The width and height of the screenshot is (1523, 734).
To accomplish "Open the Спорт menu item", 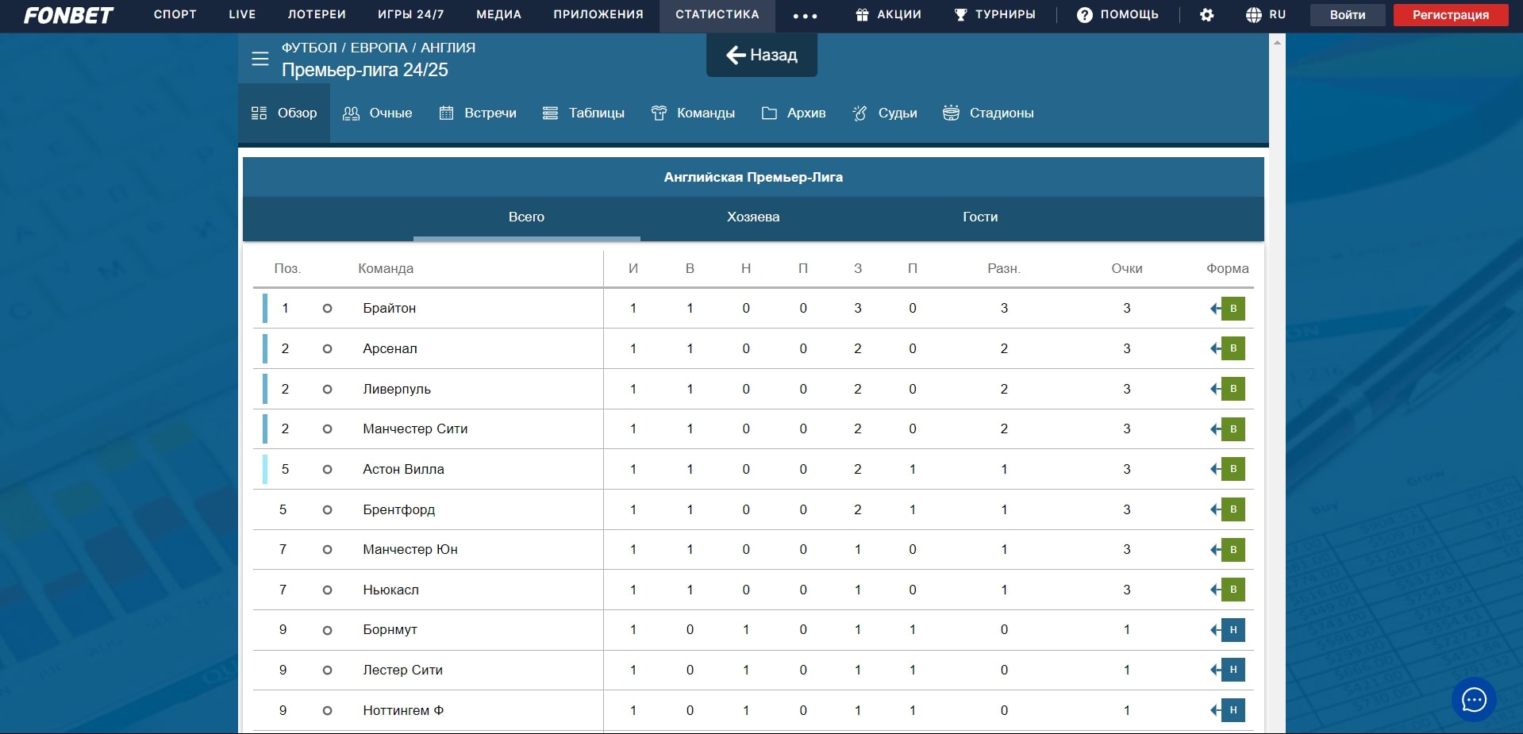I will point(175,15).
